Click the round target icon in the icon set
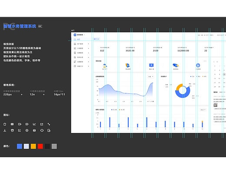This screenshot has height=170, width=226. coord(27,130)
